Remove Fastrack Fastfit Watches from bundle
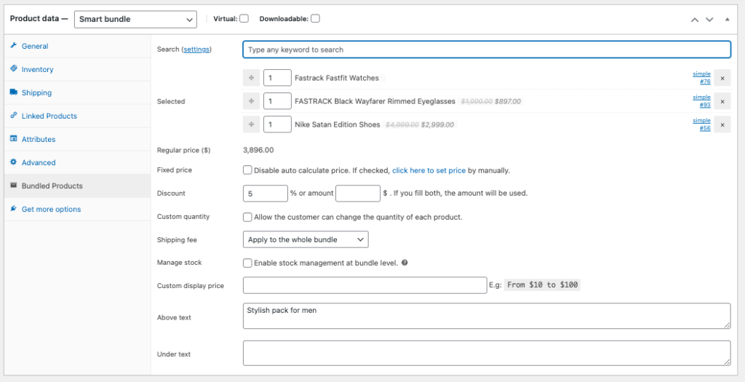The image size is (745, 382). point(722,78)
